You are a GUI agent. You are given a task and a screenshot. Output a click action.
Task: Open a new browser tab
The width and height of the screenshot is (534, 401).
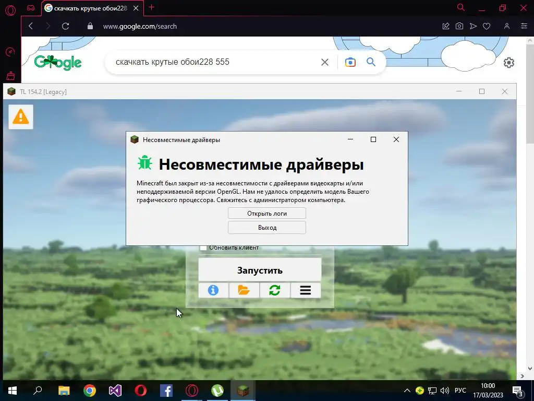(152, 7)
